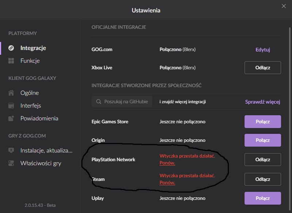
Task: Click the GOG.com integration name
Action: (102, 50)
